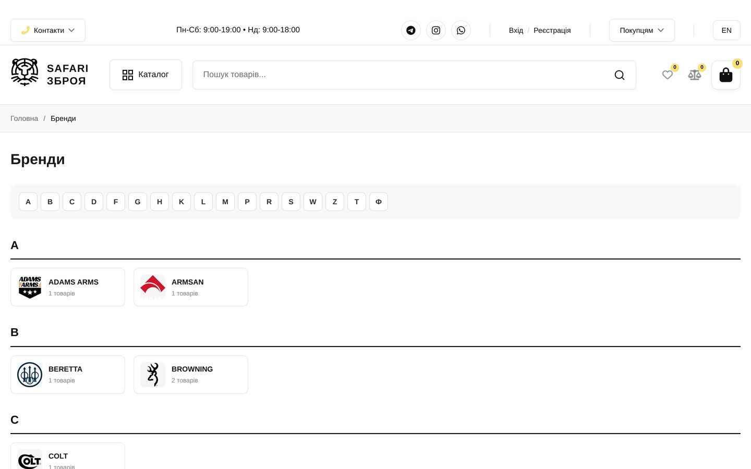The width and height of the screenshot is (751, 469).
Task: Open the COLT brand name
Action: click(58, 456)
